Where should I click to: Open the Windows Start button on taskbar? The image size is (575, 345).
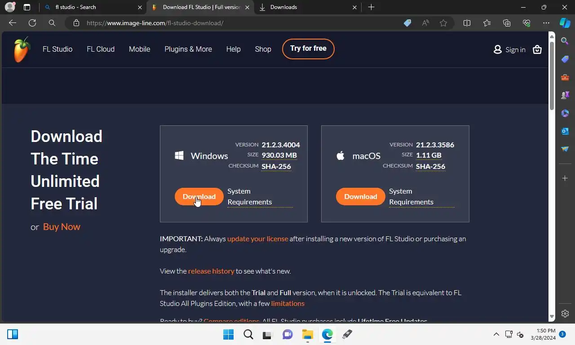229,334
